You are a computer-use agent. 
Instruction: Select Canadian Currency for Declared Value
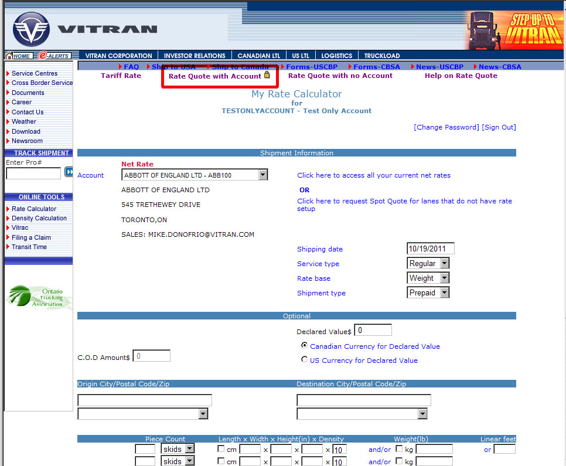point(304,346)
